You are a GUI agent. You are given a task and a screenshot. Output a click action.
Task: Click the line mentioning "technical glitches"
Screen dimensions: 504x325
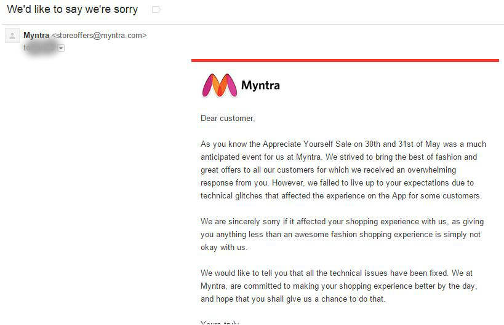(x=341, y=196)
